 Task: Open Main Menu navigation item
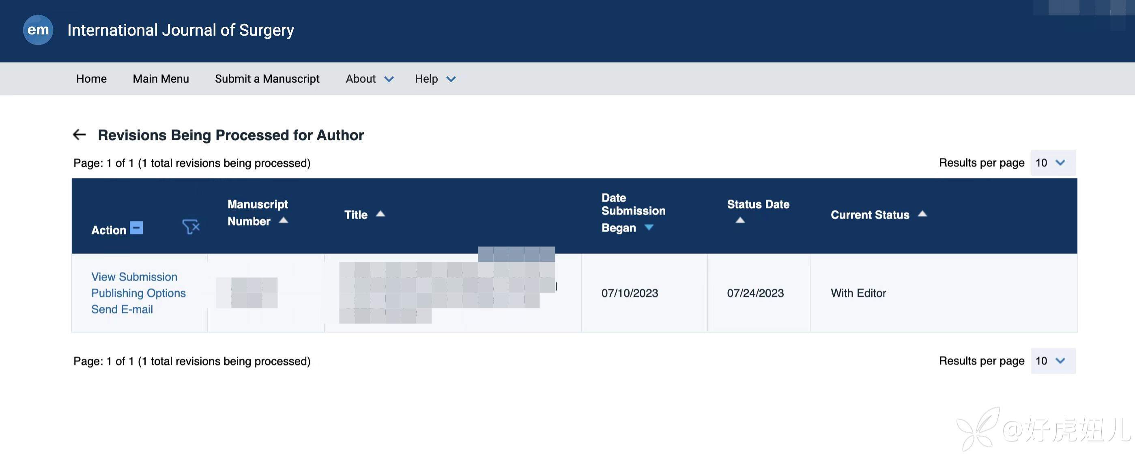click(160, 79)
